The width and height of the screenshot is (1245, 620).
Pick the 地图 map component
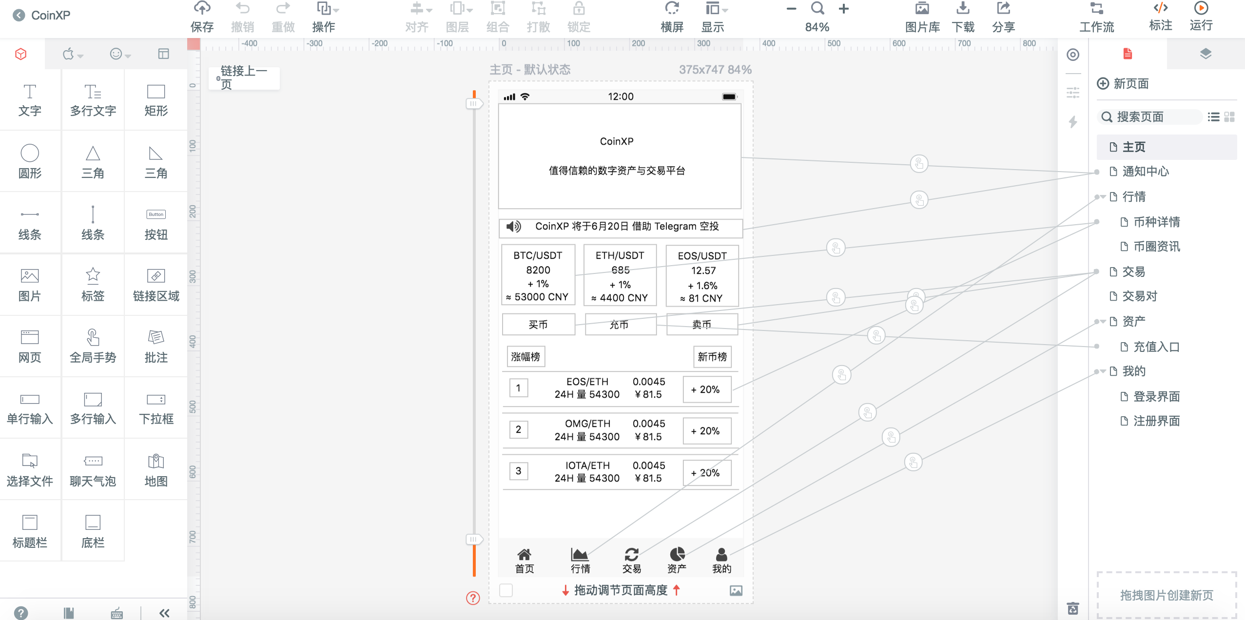pyautogui.click(x=156, y=469)
